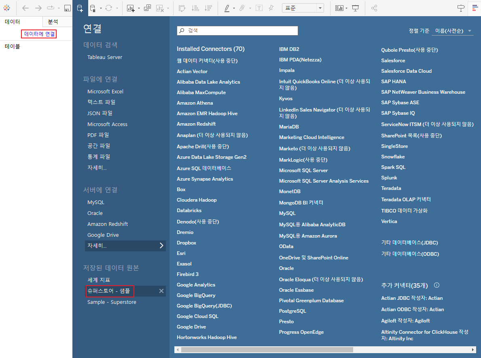Choose 텍스트 파일 connection
The width and height of the screenshot is (481, 358).
(101, 102)
